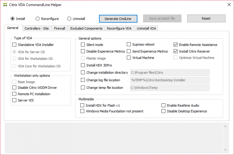
Task: Check Send Experience Metrics
Action: coord(129,51)
